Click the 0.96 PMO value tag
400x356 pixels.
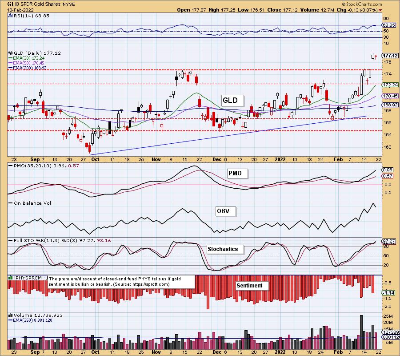(x=388, y=170)
